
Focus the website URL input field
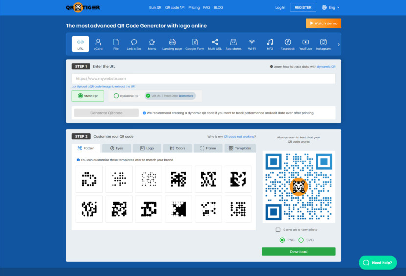click(203, 78)
